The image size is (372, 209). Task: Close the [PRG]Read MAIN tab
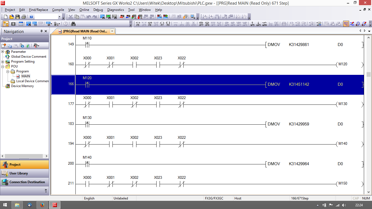[x=112, y=31]
